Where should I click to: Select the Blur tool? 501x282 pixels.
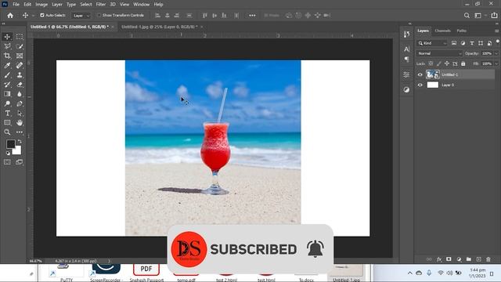click(20, 94)
